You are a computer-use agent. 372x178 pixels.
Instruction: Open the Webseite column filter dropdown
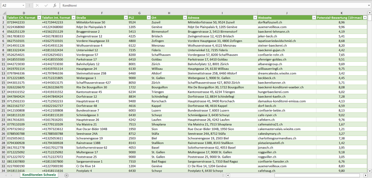point(314,18)
